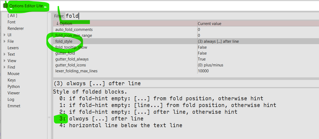Select the Emmet category

pyautogui.click(x=14, y=106)
